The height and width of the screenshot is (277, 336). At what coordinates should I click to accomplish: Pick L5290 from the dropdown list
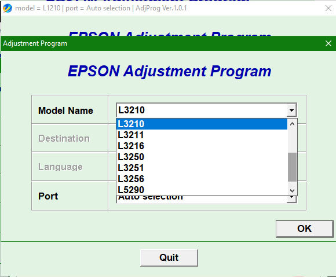(202, 190)
